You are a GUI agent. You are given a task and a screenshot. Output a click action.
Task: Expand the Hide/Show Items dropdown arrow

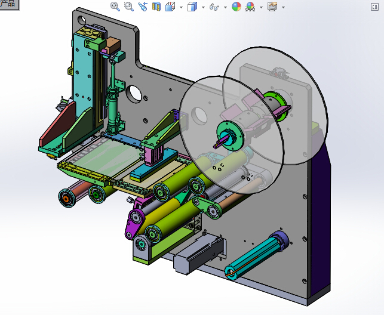[x=225, y=7]
